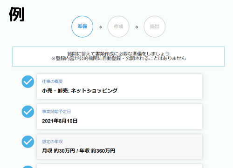Open the 想定の年収 card
This screenshot has height=168, width=233.
click(x=119, y=147)
